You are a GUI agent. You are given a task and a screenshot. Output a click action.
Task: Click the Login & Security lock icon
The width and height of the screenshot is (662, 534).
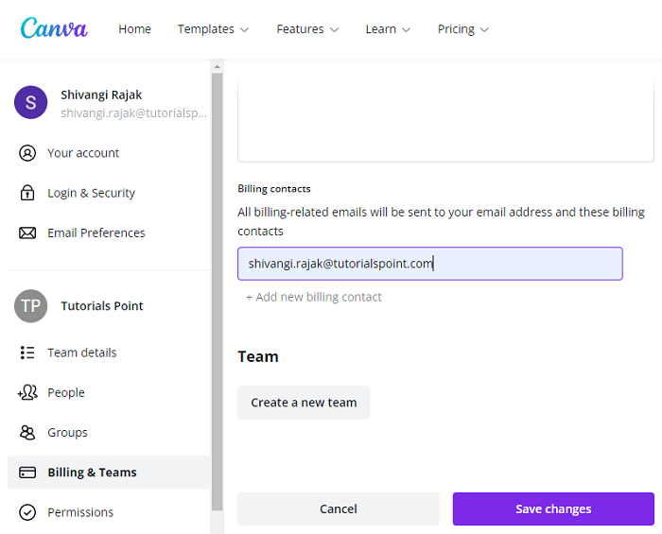[27, 193]
